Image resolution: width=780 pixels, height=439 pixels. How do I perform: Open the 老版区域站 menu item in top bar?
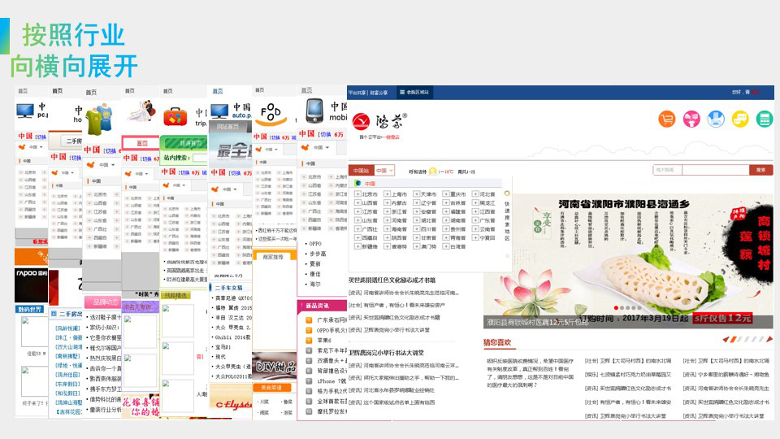[x=416, y=92]
